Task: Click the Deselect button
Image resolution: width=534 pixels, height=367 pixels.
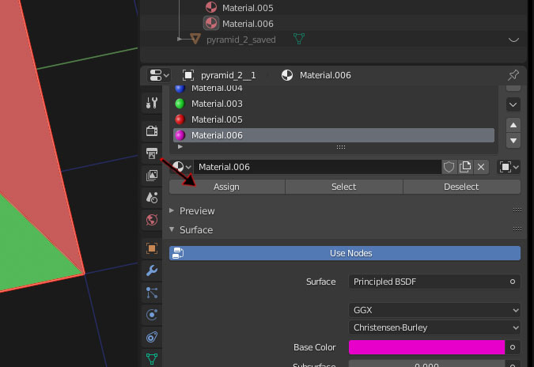Action: 462,187
